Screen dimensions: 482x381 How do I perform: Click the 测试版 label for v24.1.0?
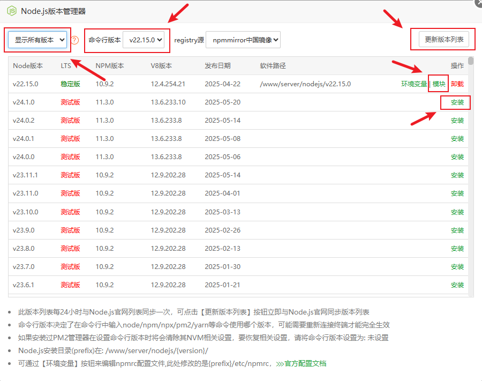click(x=70, y=102)
